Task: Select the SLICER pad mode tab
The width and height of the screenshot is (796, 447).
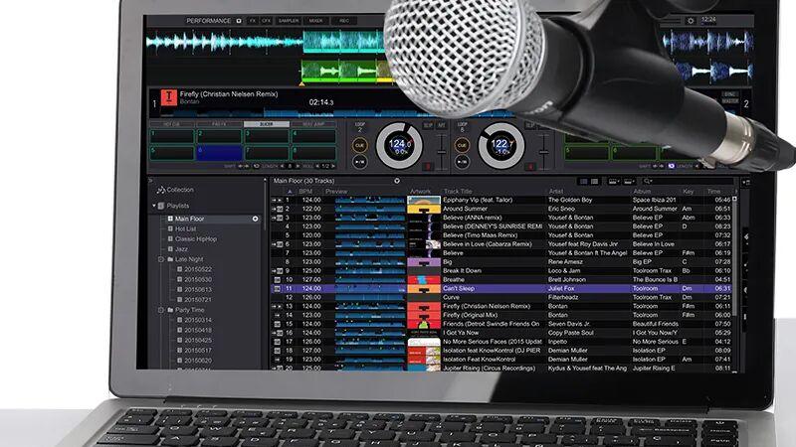Action: (x=266, y=124)
